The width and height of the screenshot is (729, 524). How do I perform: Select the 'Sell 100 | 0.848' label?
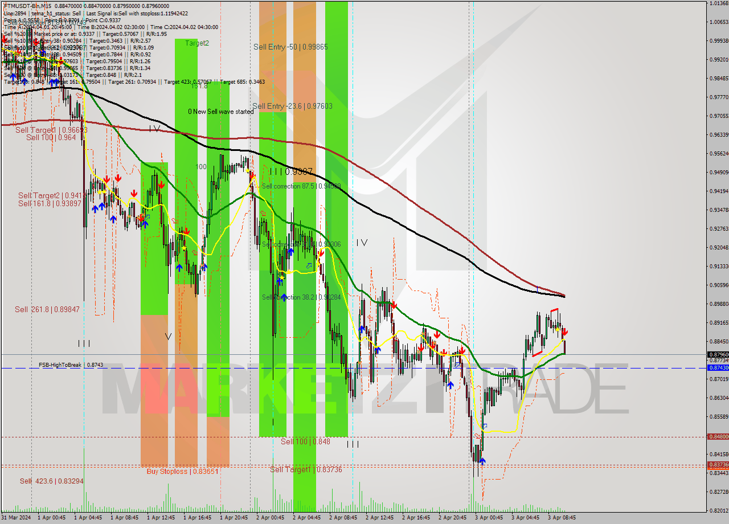tap(305, 441)
